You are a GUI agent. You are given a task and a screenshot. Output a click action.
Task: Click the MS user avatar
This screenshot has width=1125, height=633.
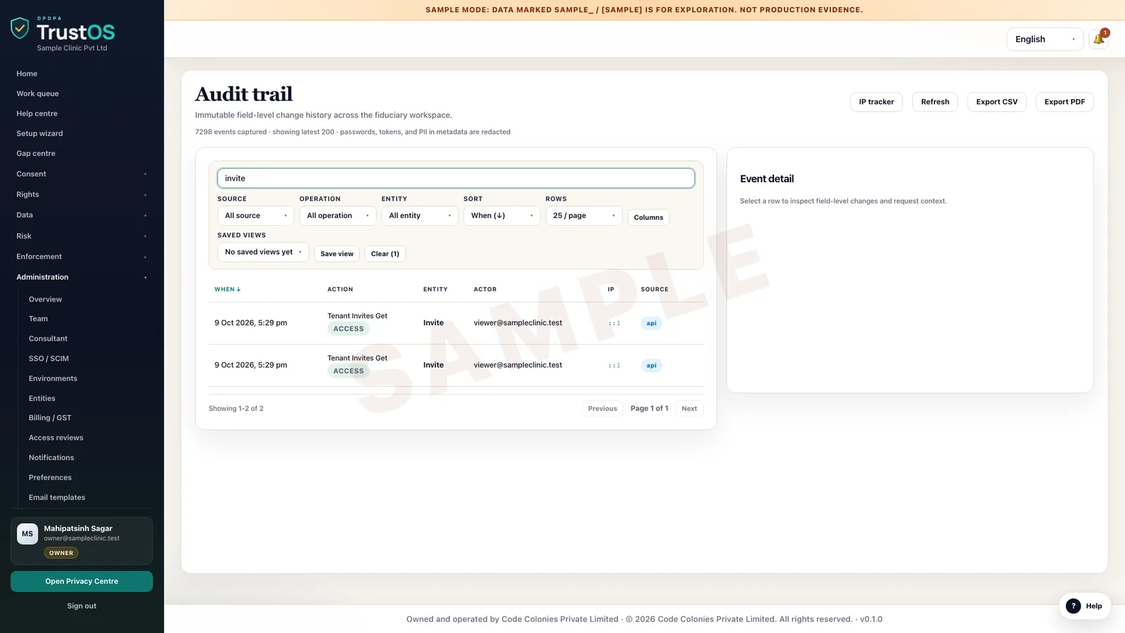(x=27, y=534)
